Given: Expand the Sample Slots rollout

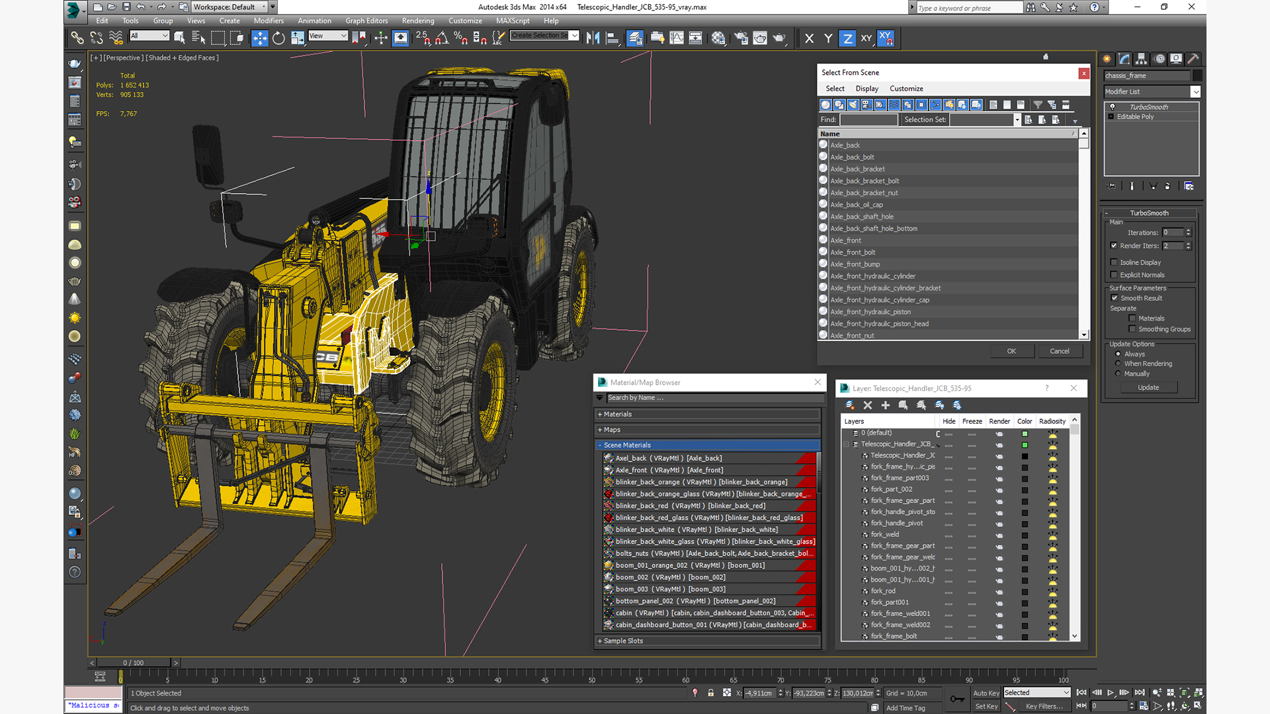Looking at the screenshot, I should (x=708, y=641).
